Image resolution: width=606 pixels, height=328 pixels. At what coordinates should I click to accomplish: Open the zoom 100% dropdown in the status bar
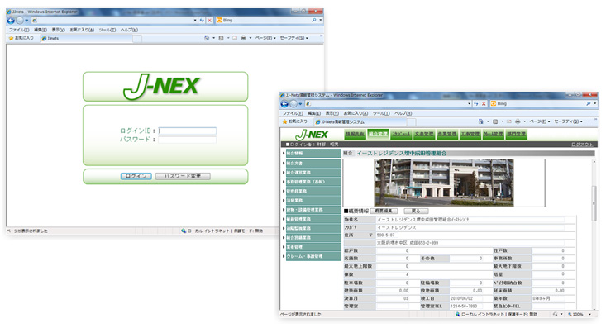click(580, 315)
